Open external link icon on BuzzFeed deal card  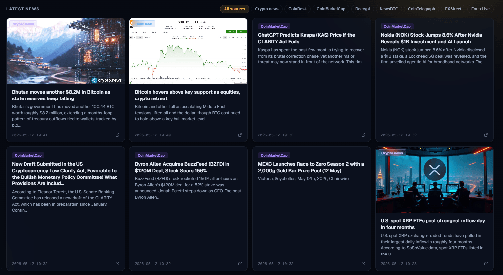pyautogui.click(x=240, y=264)
